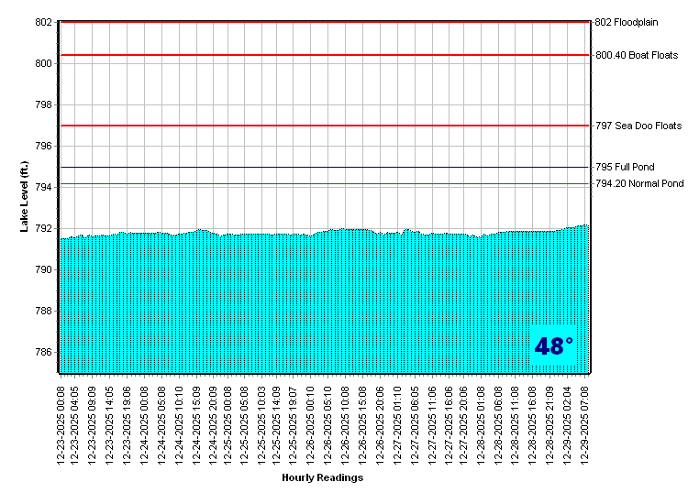
Task: Select the 12-23-2025 00:08 timestamp
Action: (60, 424)
